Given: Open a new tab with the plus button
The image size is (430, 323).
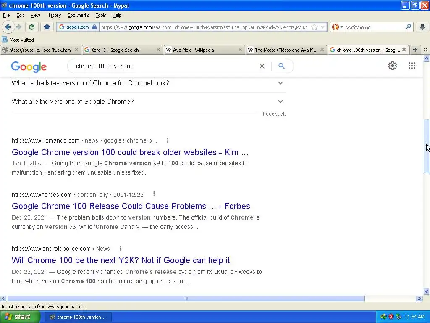Looking at the screenshot, I should click(415, 50).
